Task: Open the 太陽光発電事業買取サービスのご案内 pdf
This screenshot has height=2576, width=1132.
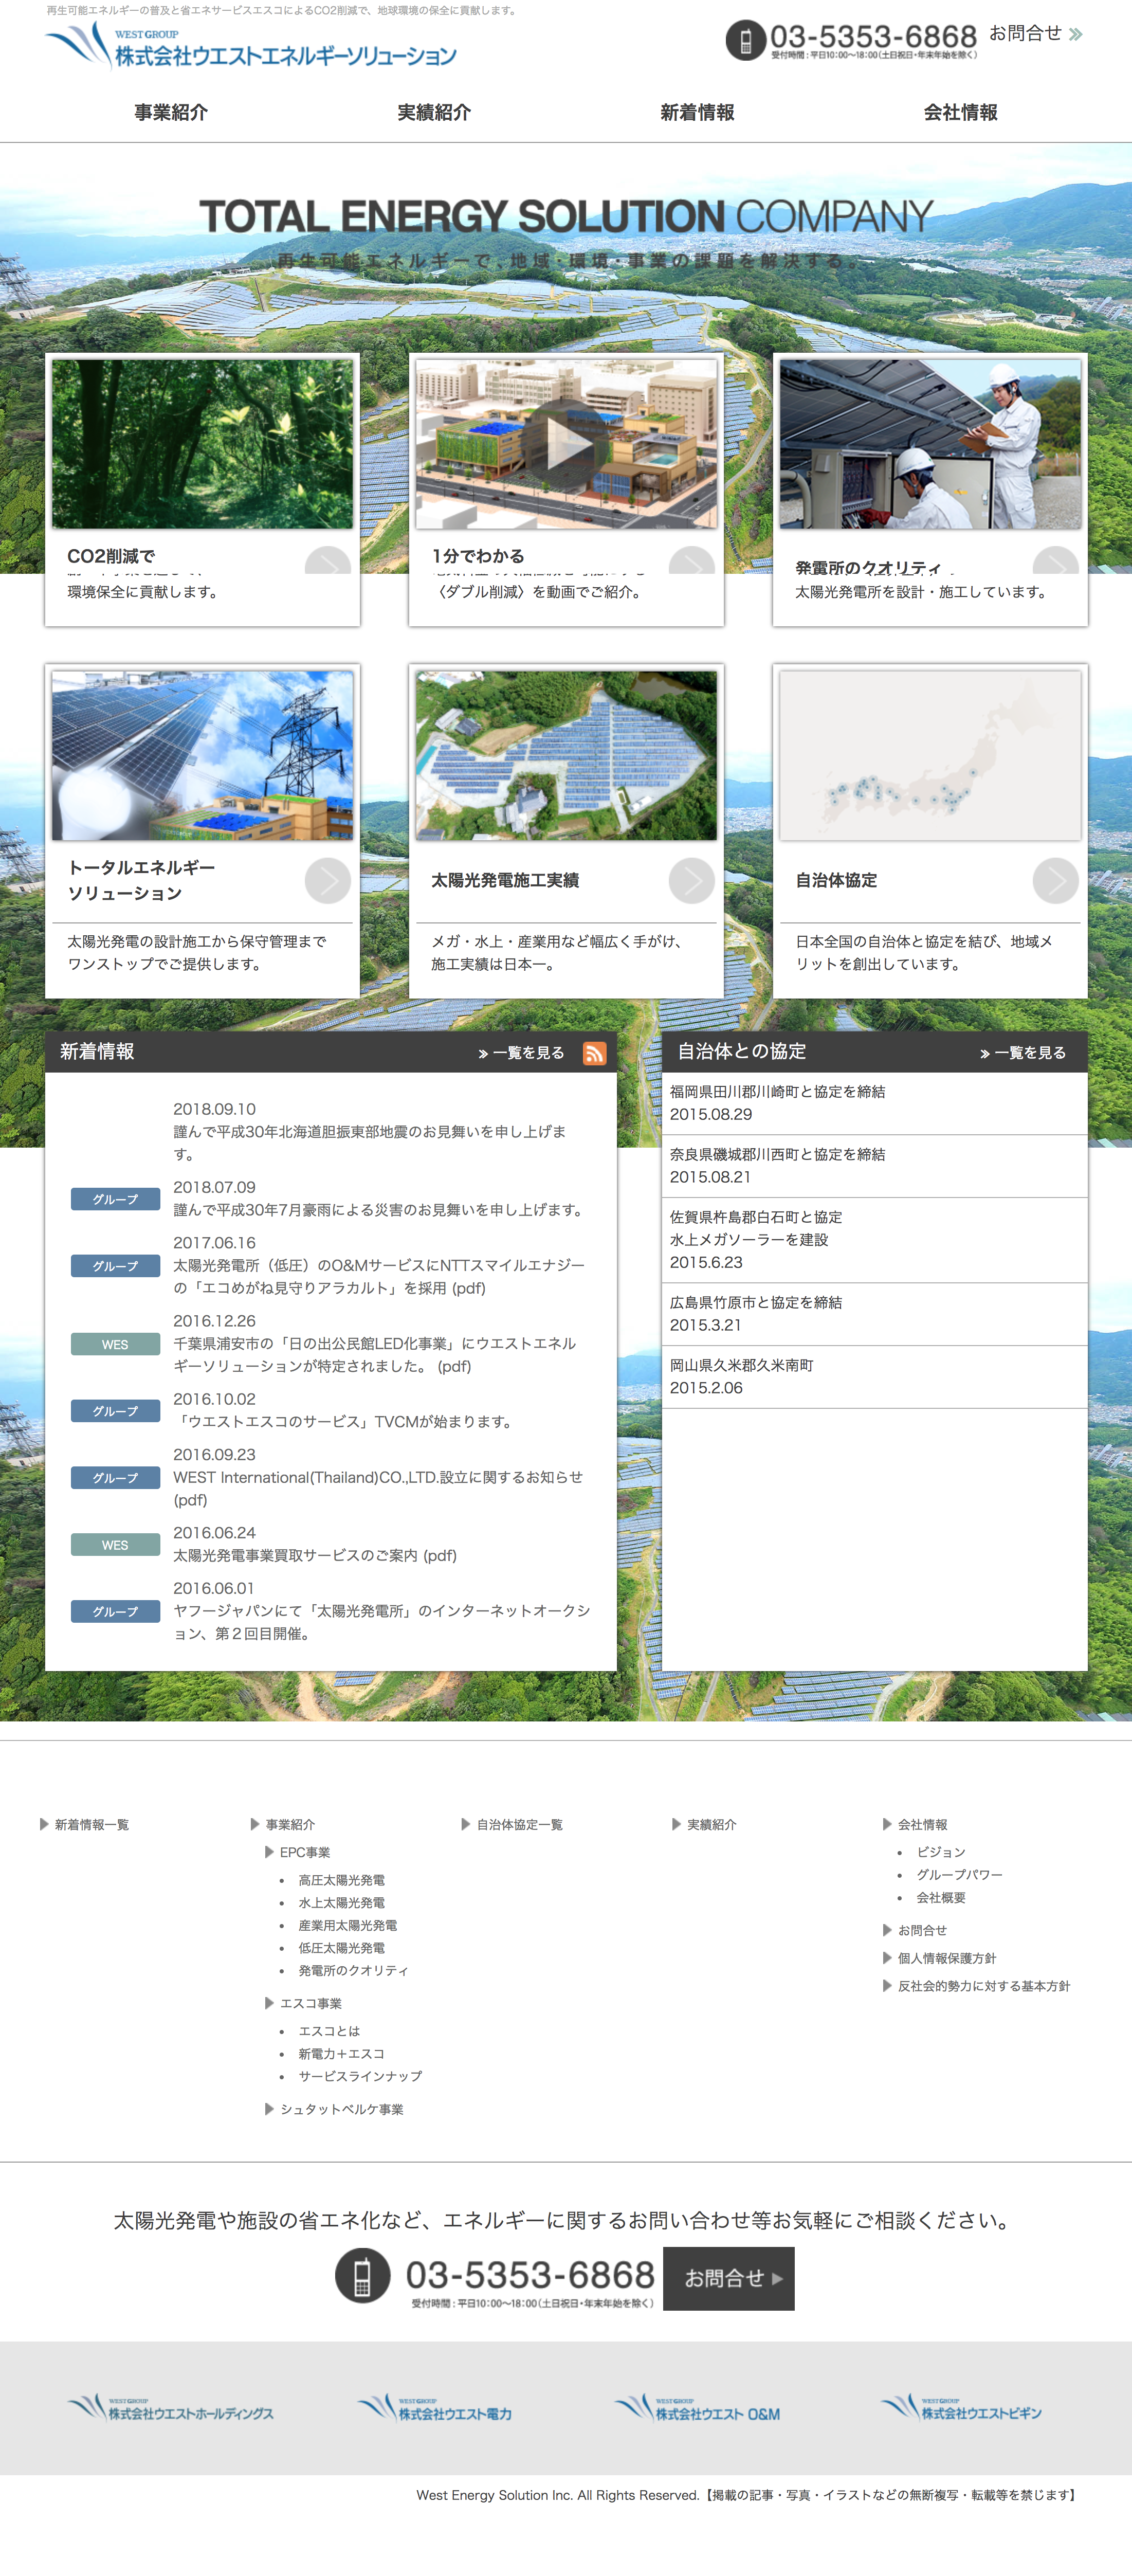Action: [315, 1556]
